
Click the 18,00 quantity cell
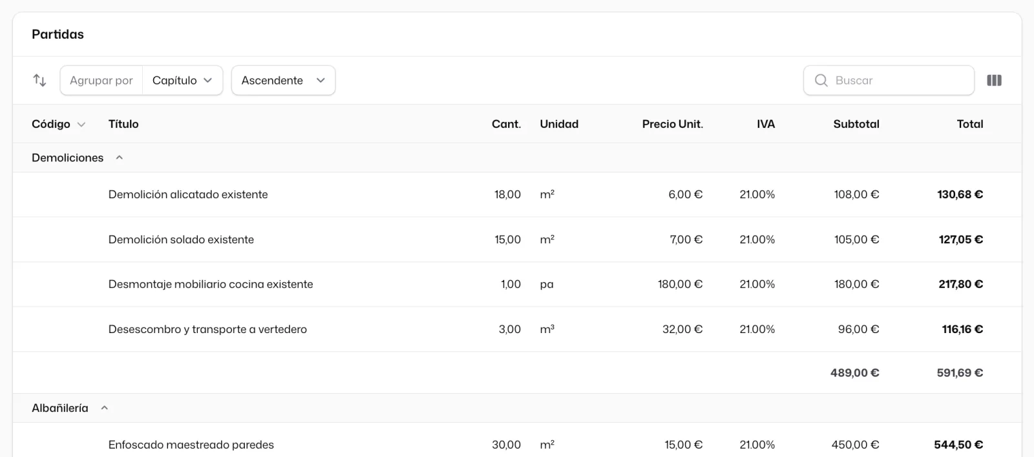(x=507, y=194)
